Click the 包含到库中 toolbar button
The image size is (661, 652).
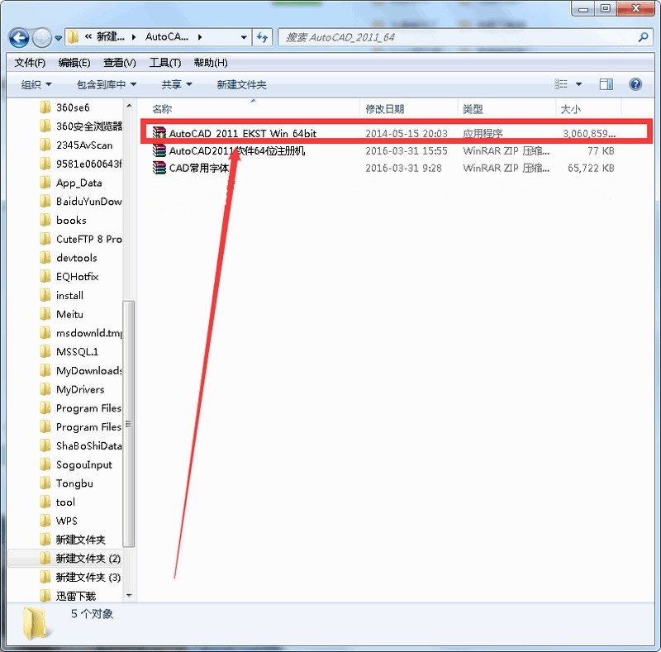106,84
